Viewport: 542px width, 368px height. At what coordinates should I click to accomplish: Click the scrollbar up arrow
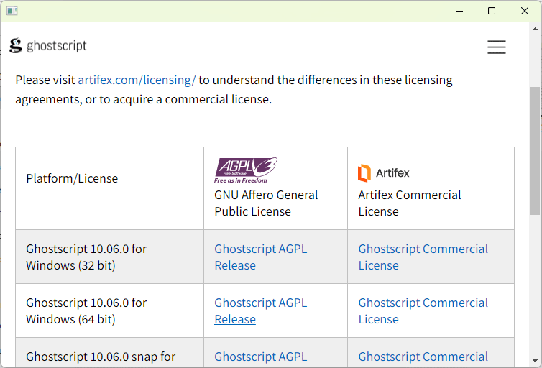click(x=535, y=29)
